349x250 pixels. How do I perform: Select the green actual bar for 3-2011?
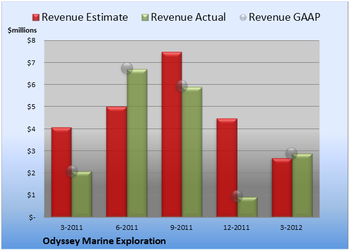(x=82, y=194)
